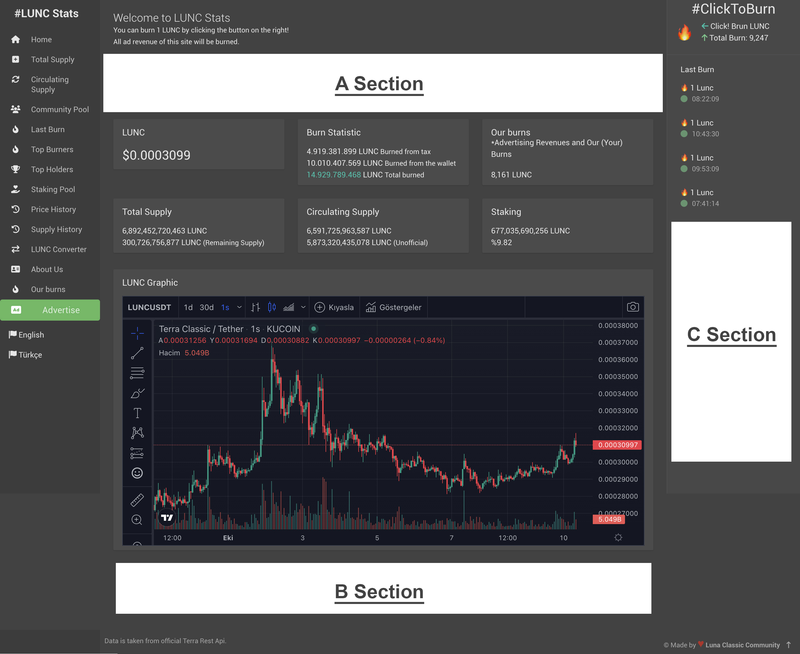
Task: Select the crosshair cursor tool in chart
Action: pos(137,333)
